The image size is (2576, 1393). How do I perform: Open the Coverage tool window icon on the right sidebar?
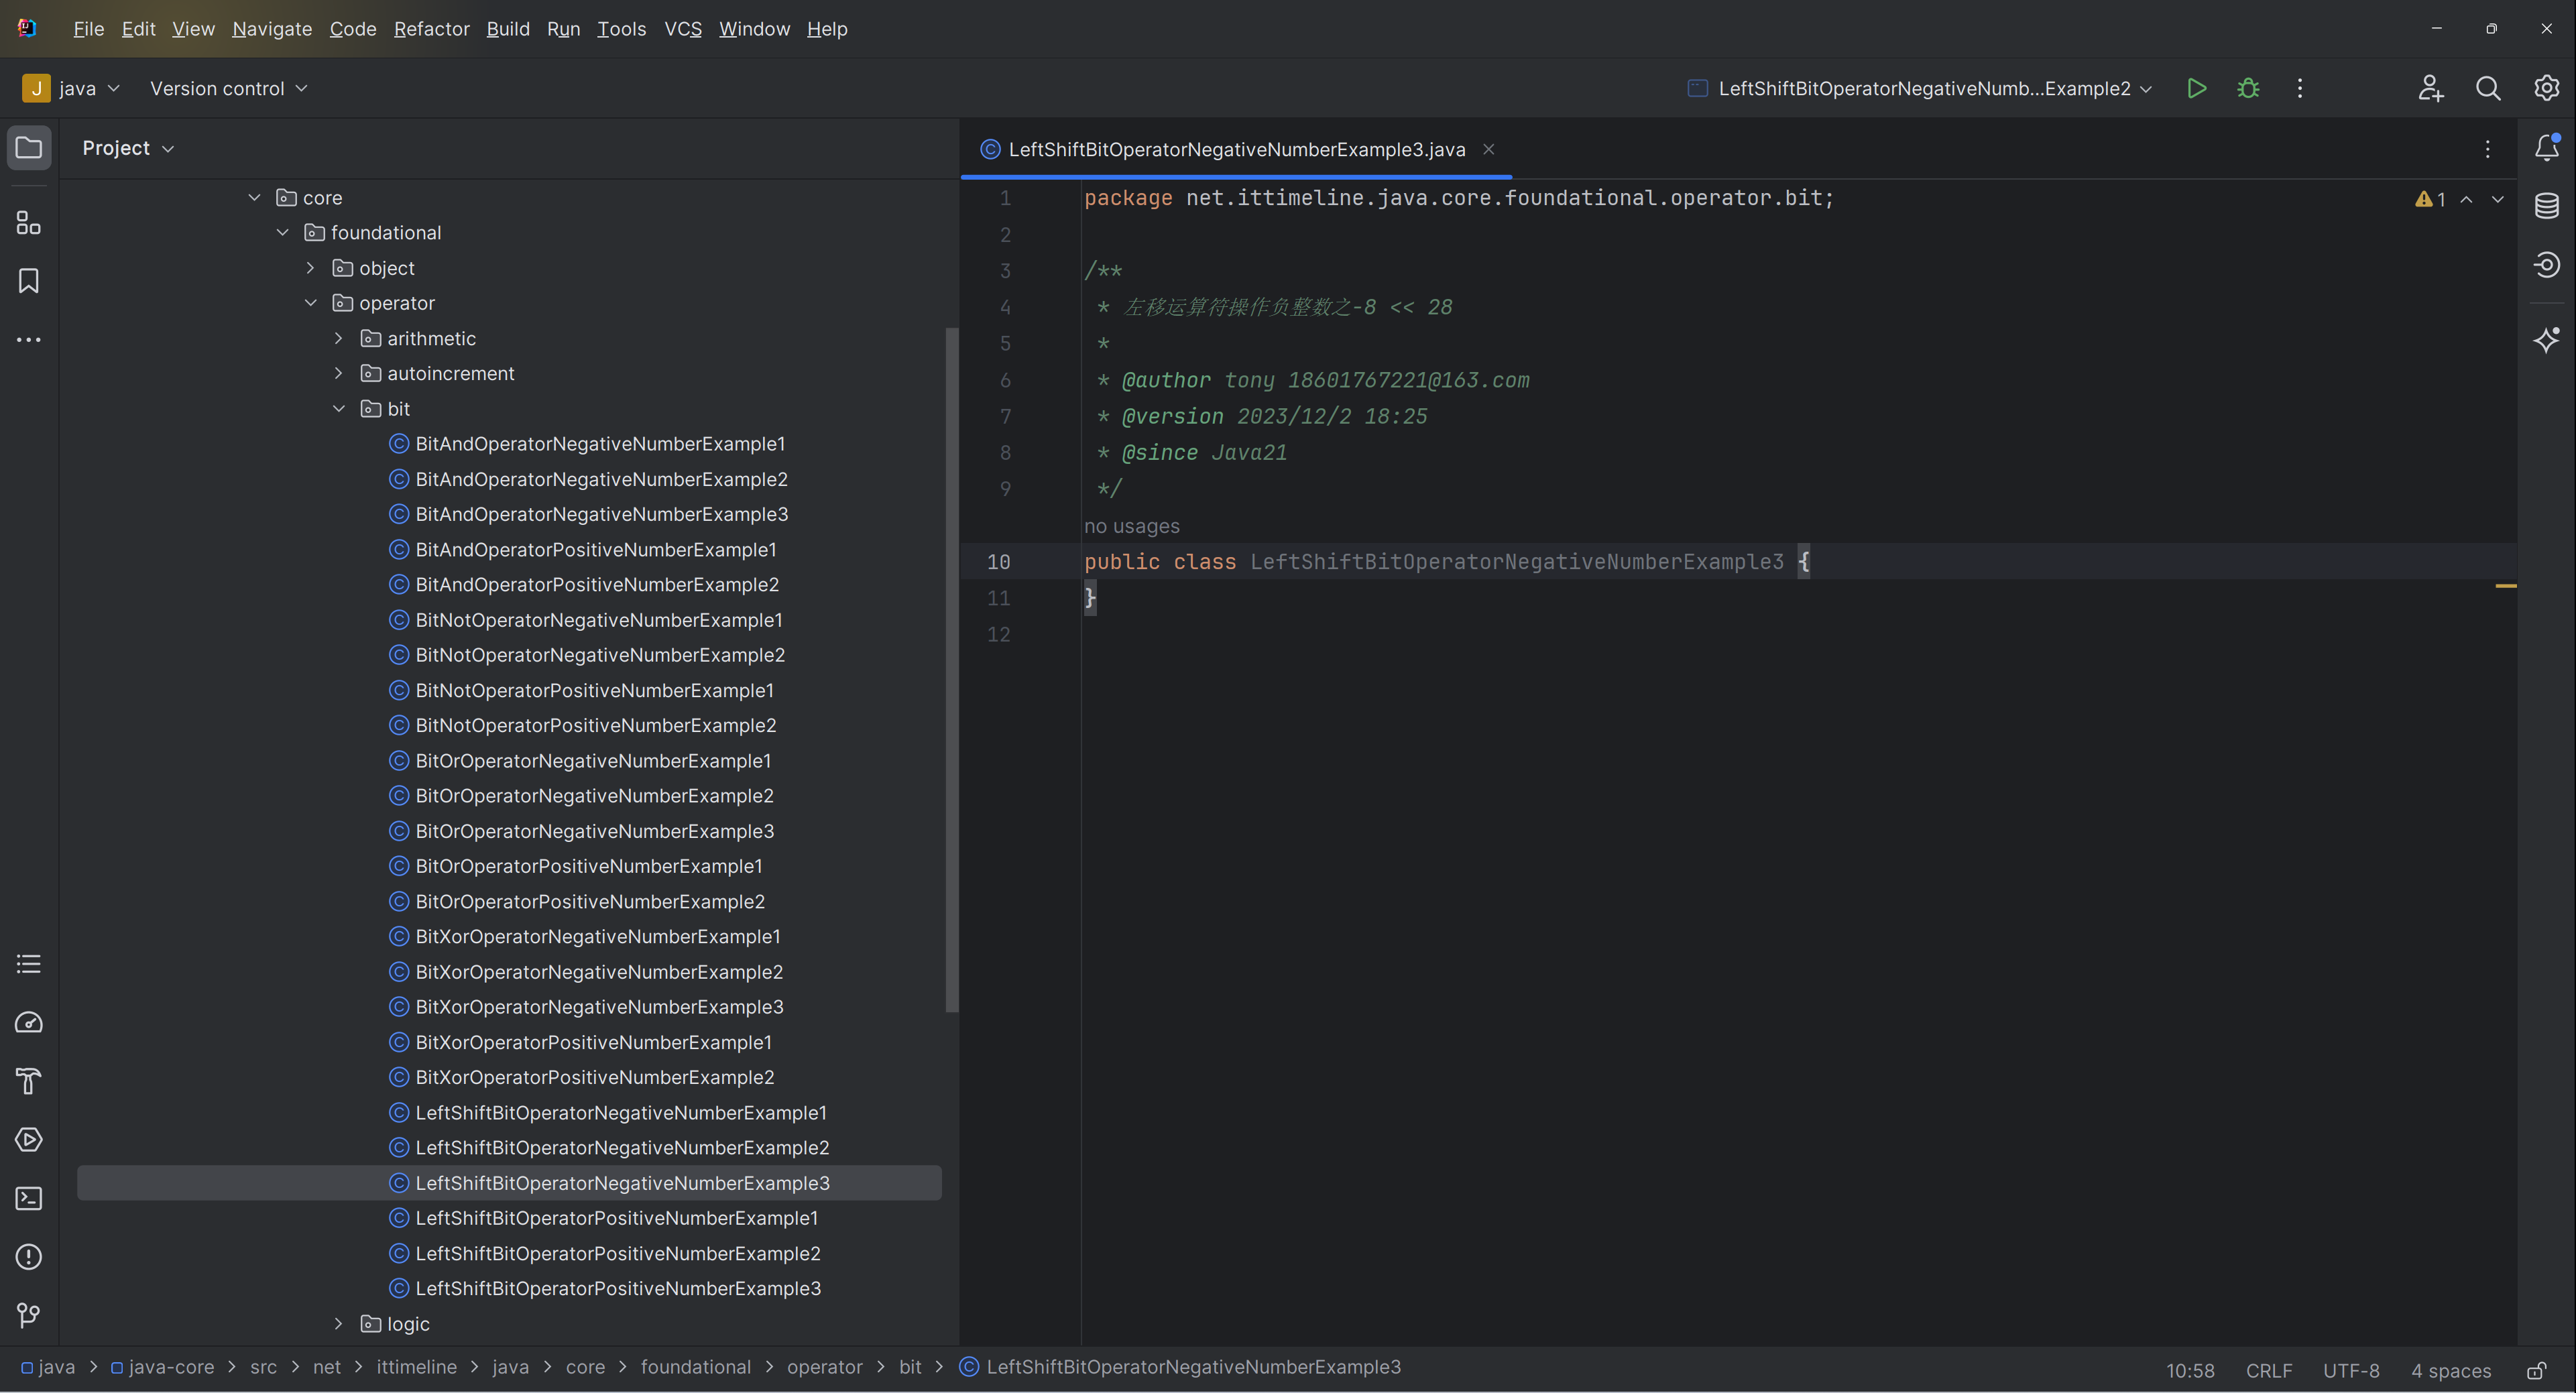coord(2547,265)
